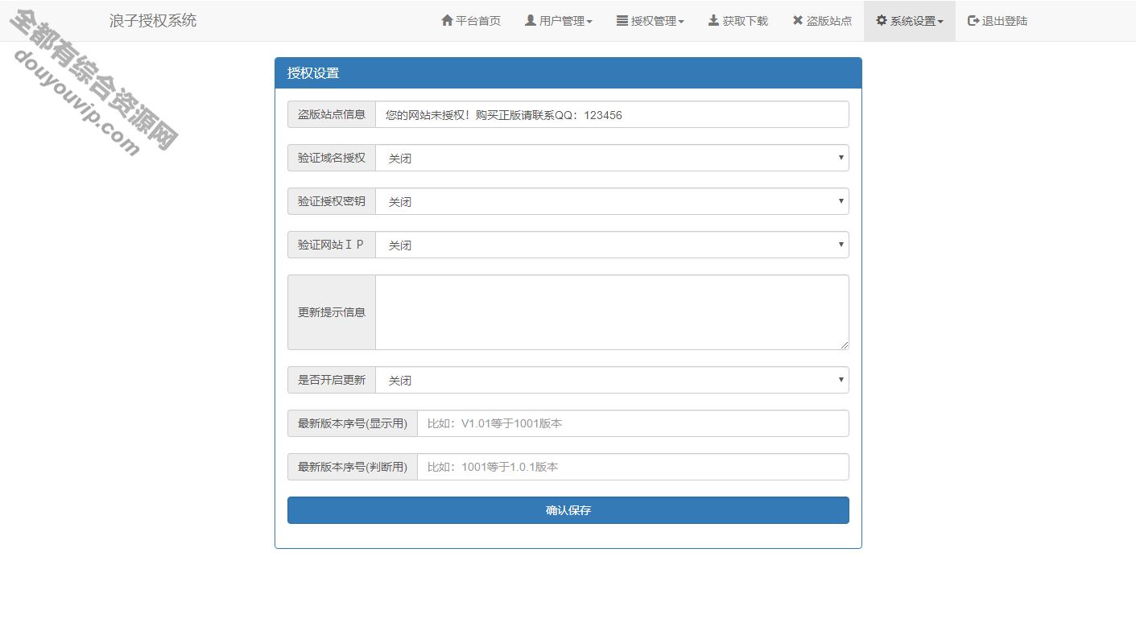Click the 验证域名授权 label

click(x=332, y=158)
